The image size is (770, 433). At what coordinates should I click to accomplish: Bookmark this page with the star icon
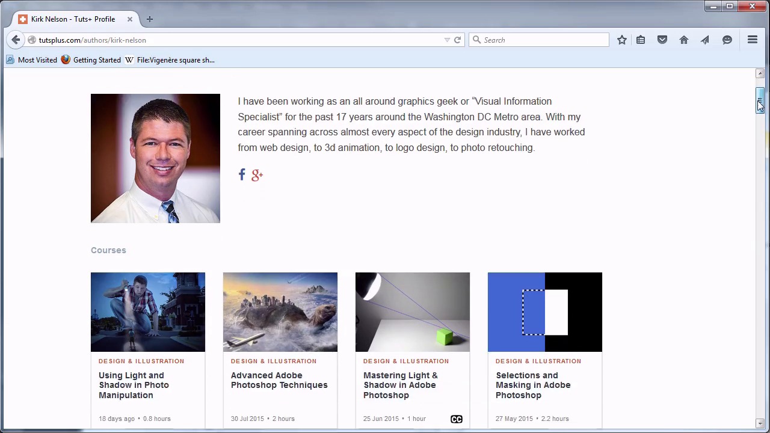tap(622, 40)
